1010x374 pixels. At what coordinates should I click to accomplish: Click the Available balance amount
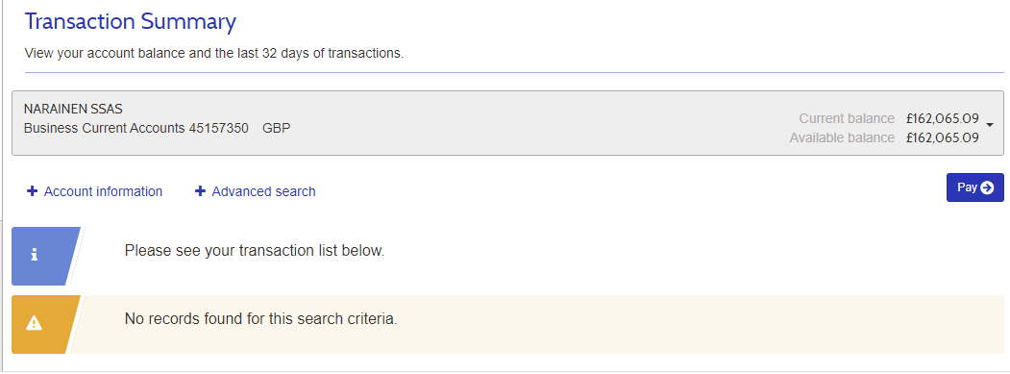943,138
